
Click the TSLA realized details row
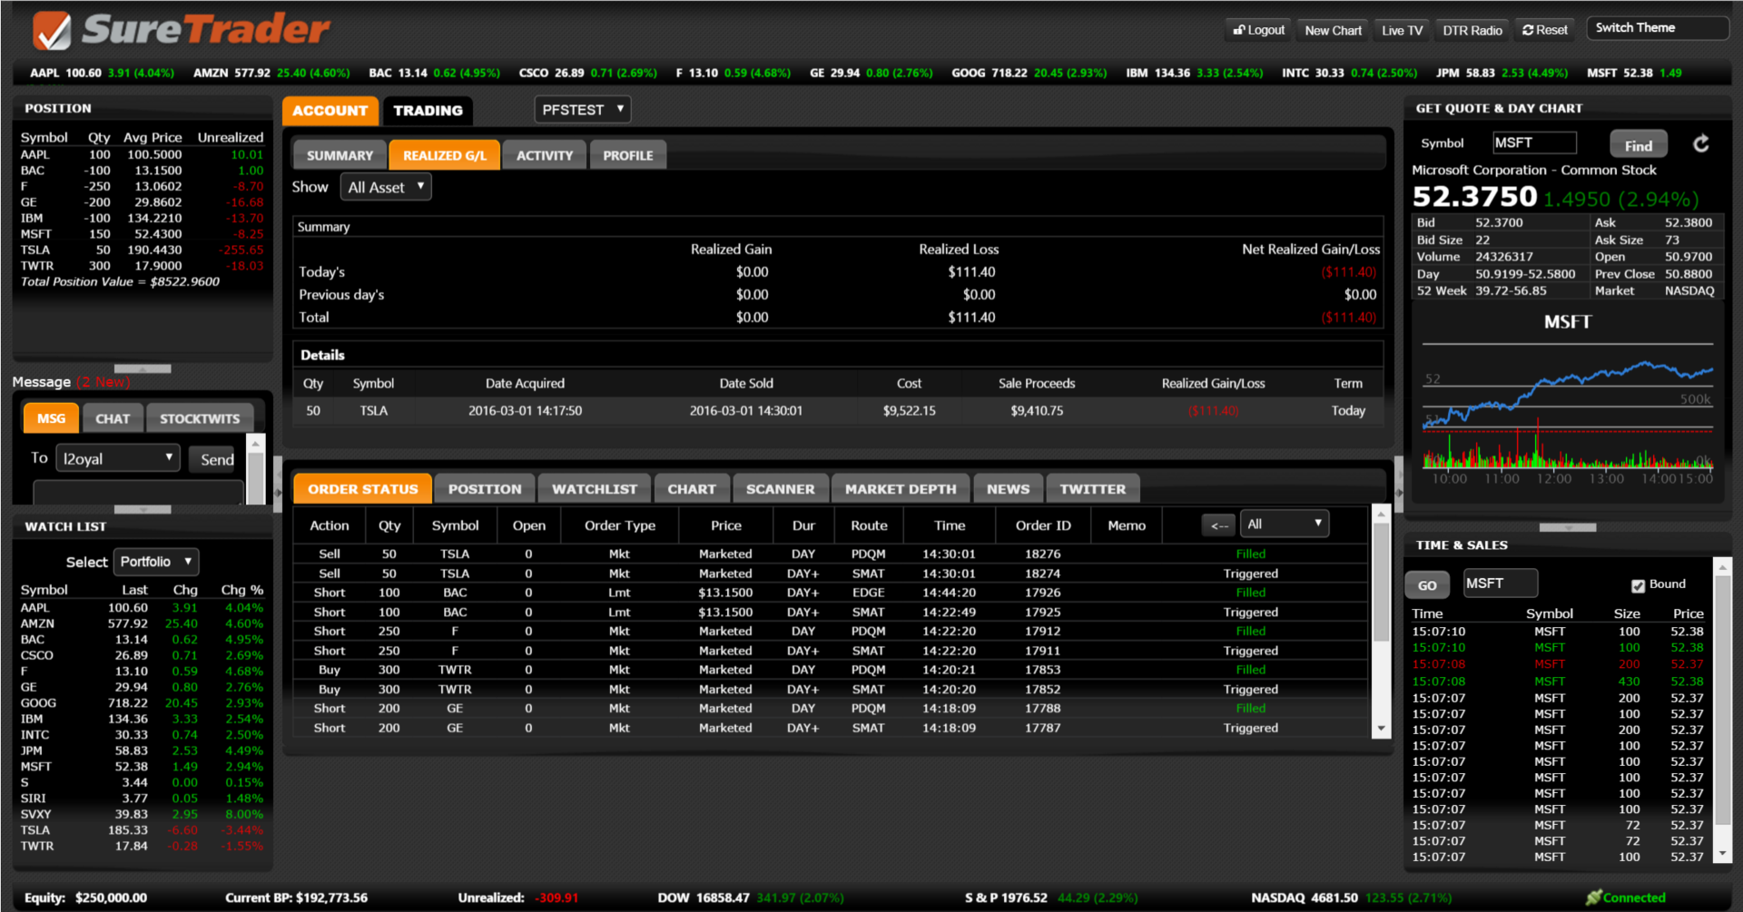pos(838,411)
